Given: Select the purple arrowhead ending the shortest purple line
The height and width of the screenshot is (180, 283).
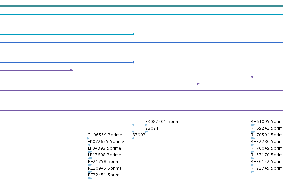Looking at the screenshot, I should pos(71,70).
